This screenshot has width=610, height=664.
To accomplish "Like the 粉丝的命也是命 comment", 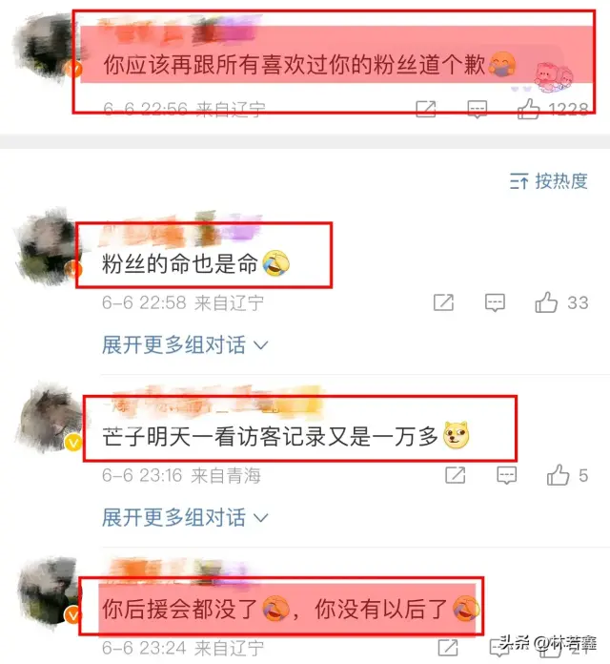I will point(546,302).
